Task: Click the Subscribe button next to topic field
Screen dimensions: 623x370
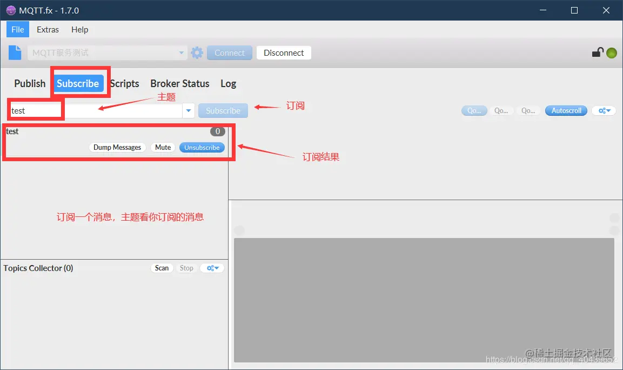Action: pos(223,110)
